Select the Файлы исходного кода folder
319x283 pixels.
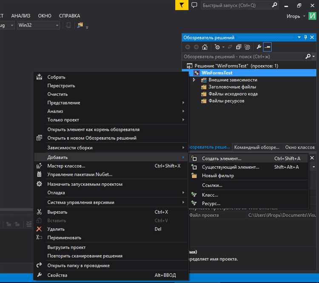point(233,94)
